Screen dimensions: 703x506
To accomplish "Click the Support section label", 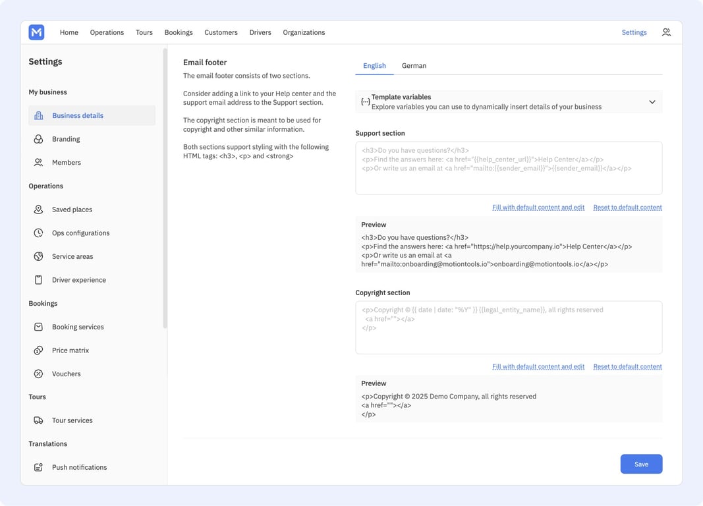I will click(x=380, y=133).
